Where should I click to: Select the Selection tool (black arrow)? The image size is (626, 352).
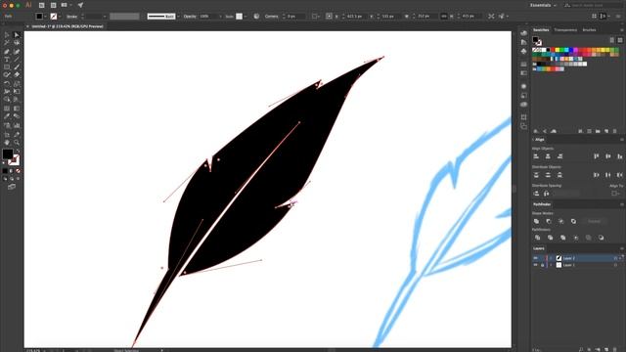(x=7, y=35)
